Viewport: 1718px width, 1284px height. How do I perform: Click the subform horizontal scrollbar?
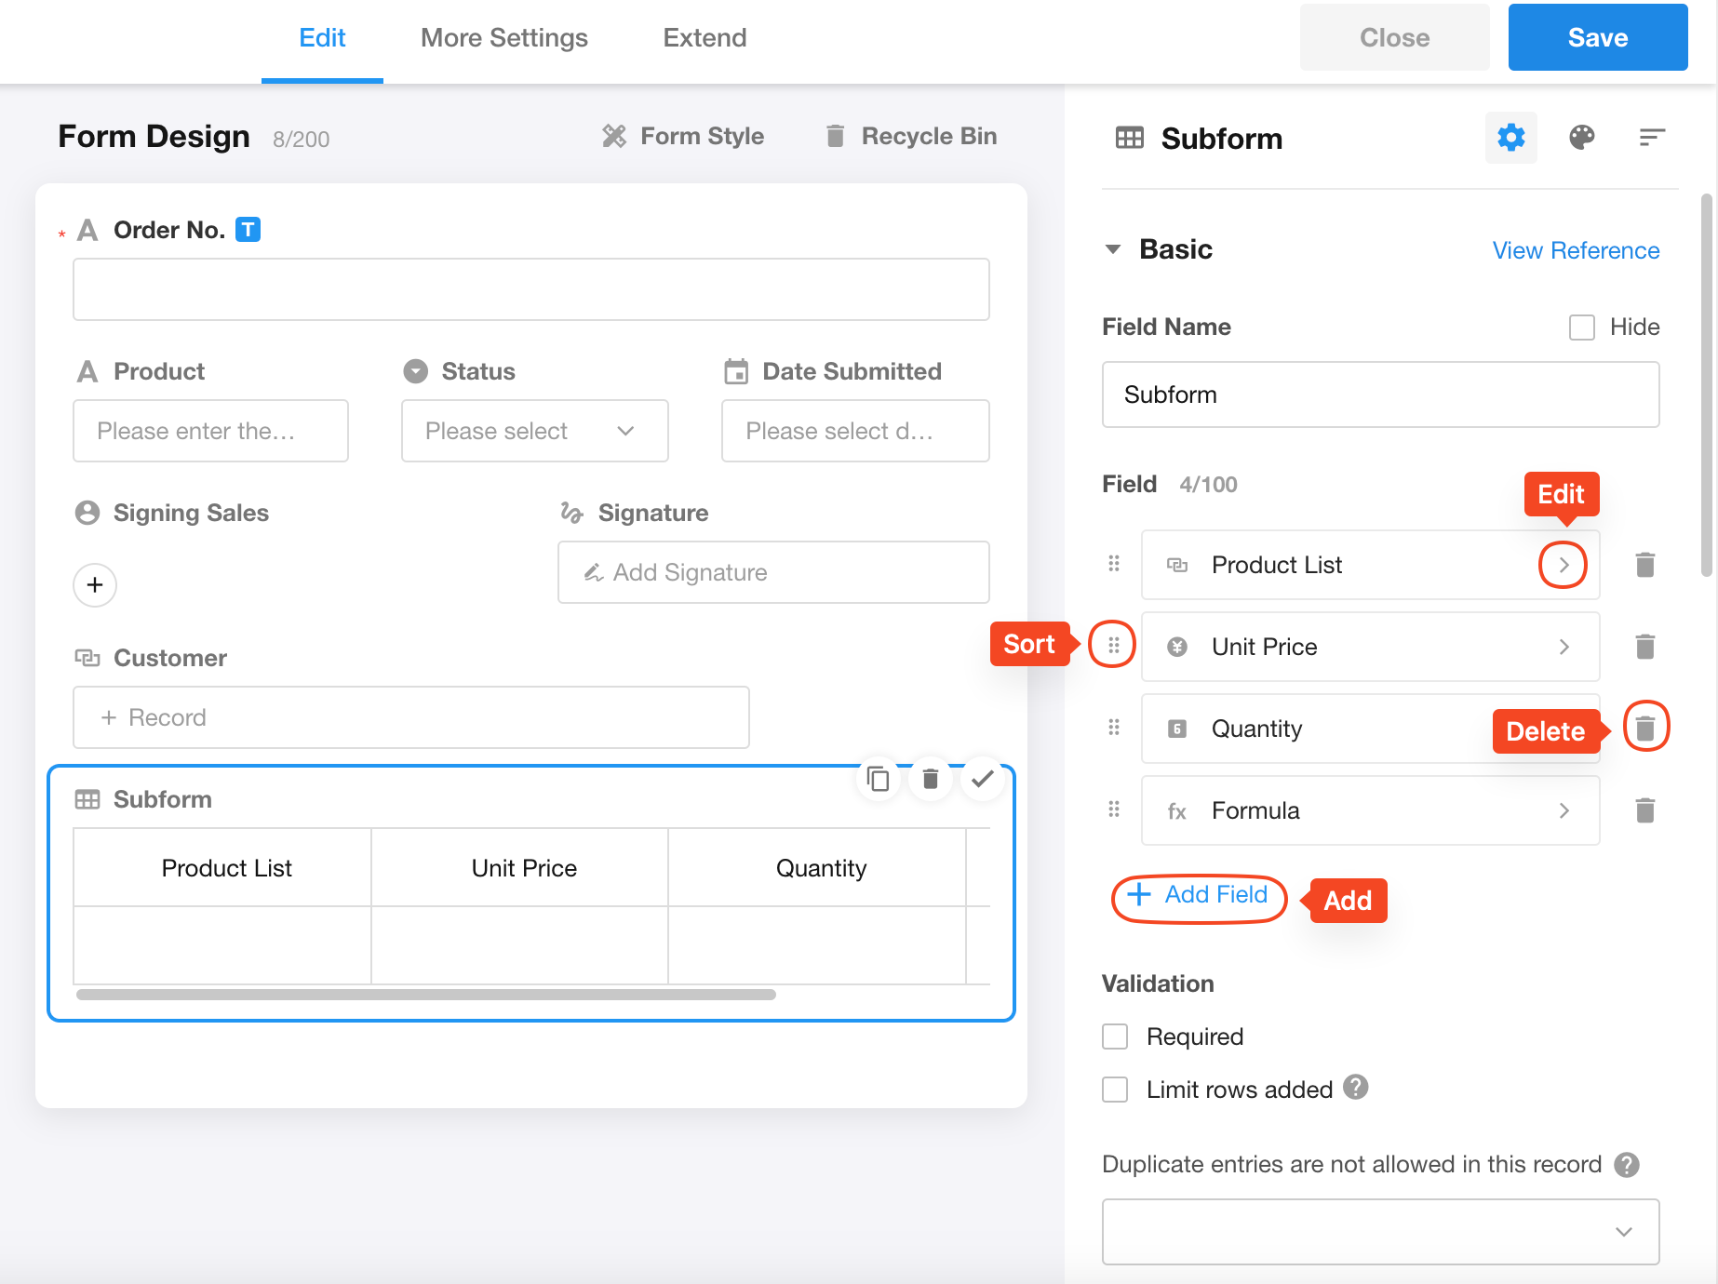pyautogui.click(x=426, y=995)
